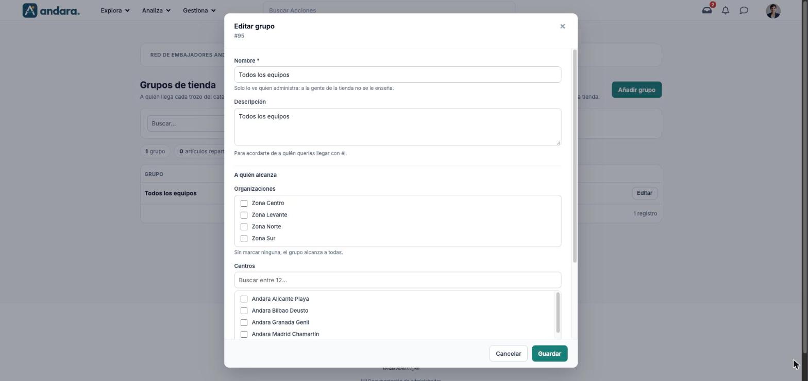808x381 pixels.
Task: Expand the Analiza menu
Action: [x=156, y=10]
